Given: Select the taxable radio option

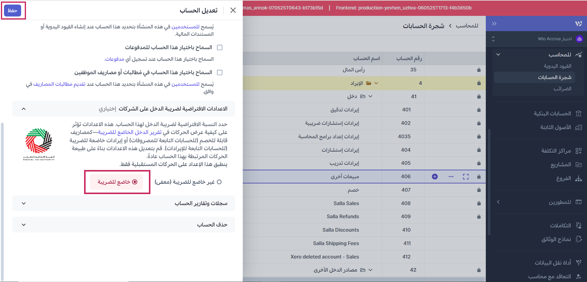Looking at the screenshot, I should (x=135, y=182).
